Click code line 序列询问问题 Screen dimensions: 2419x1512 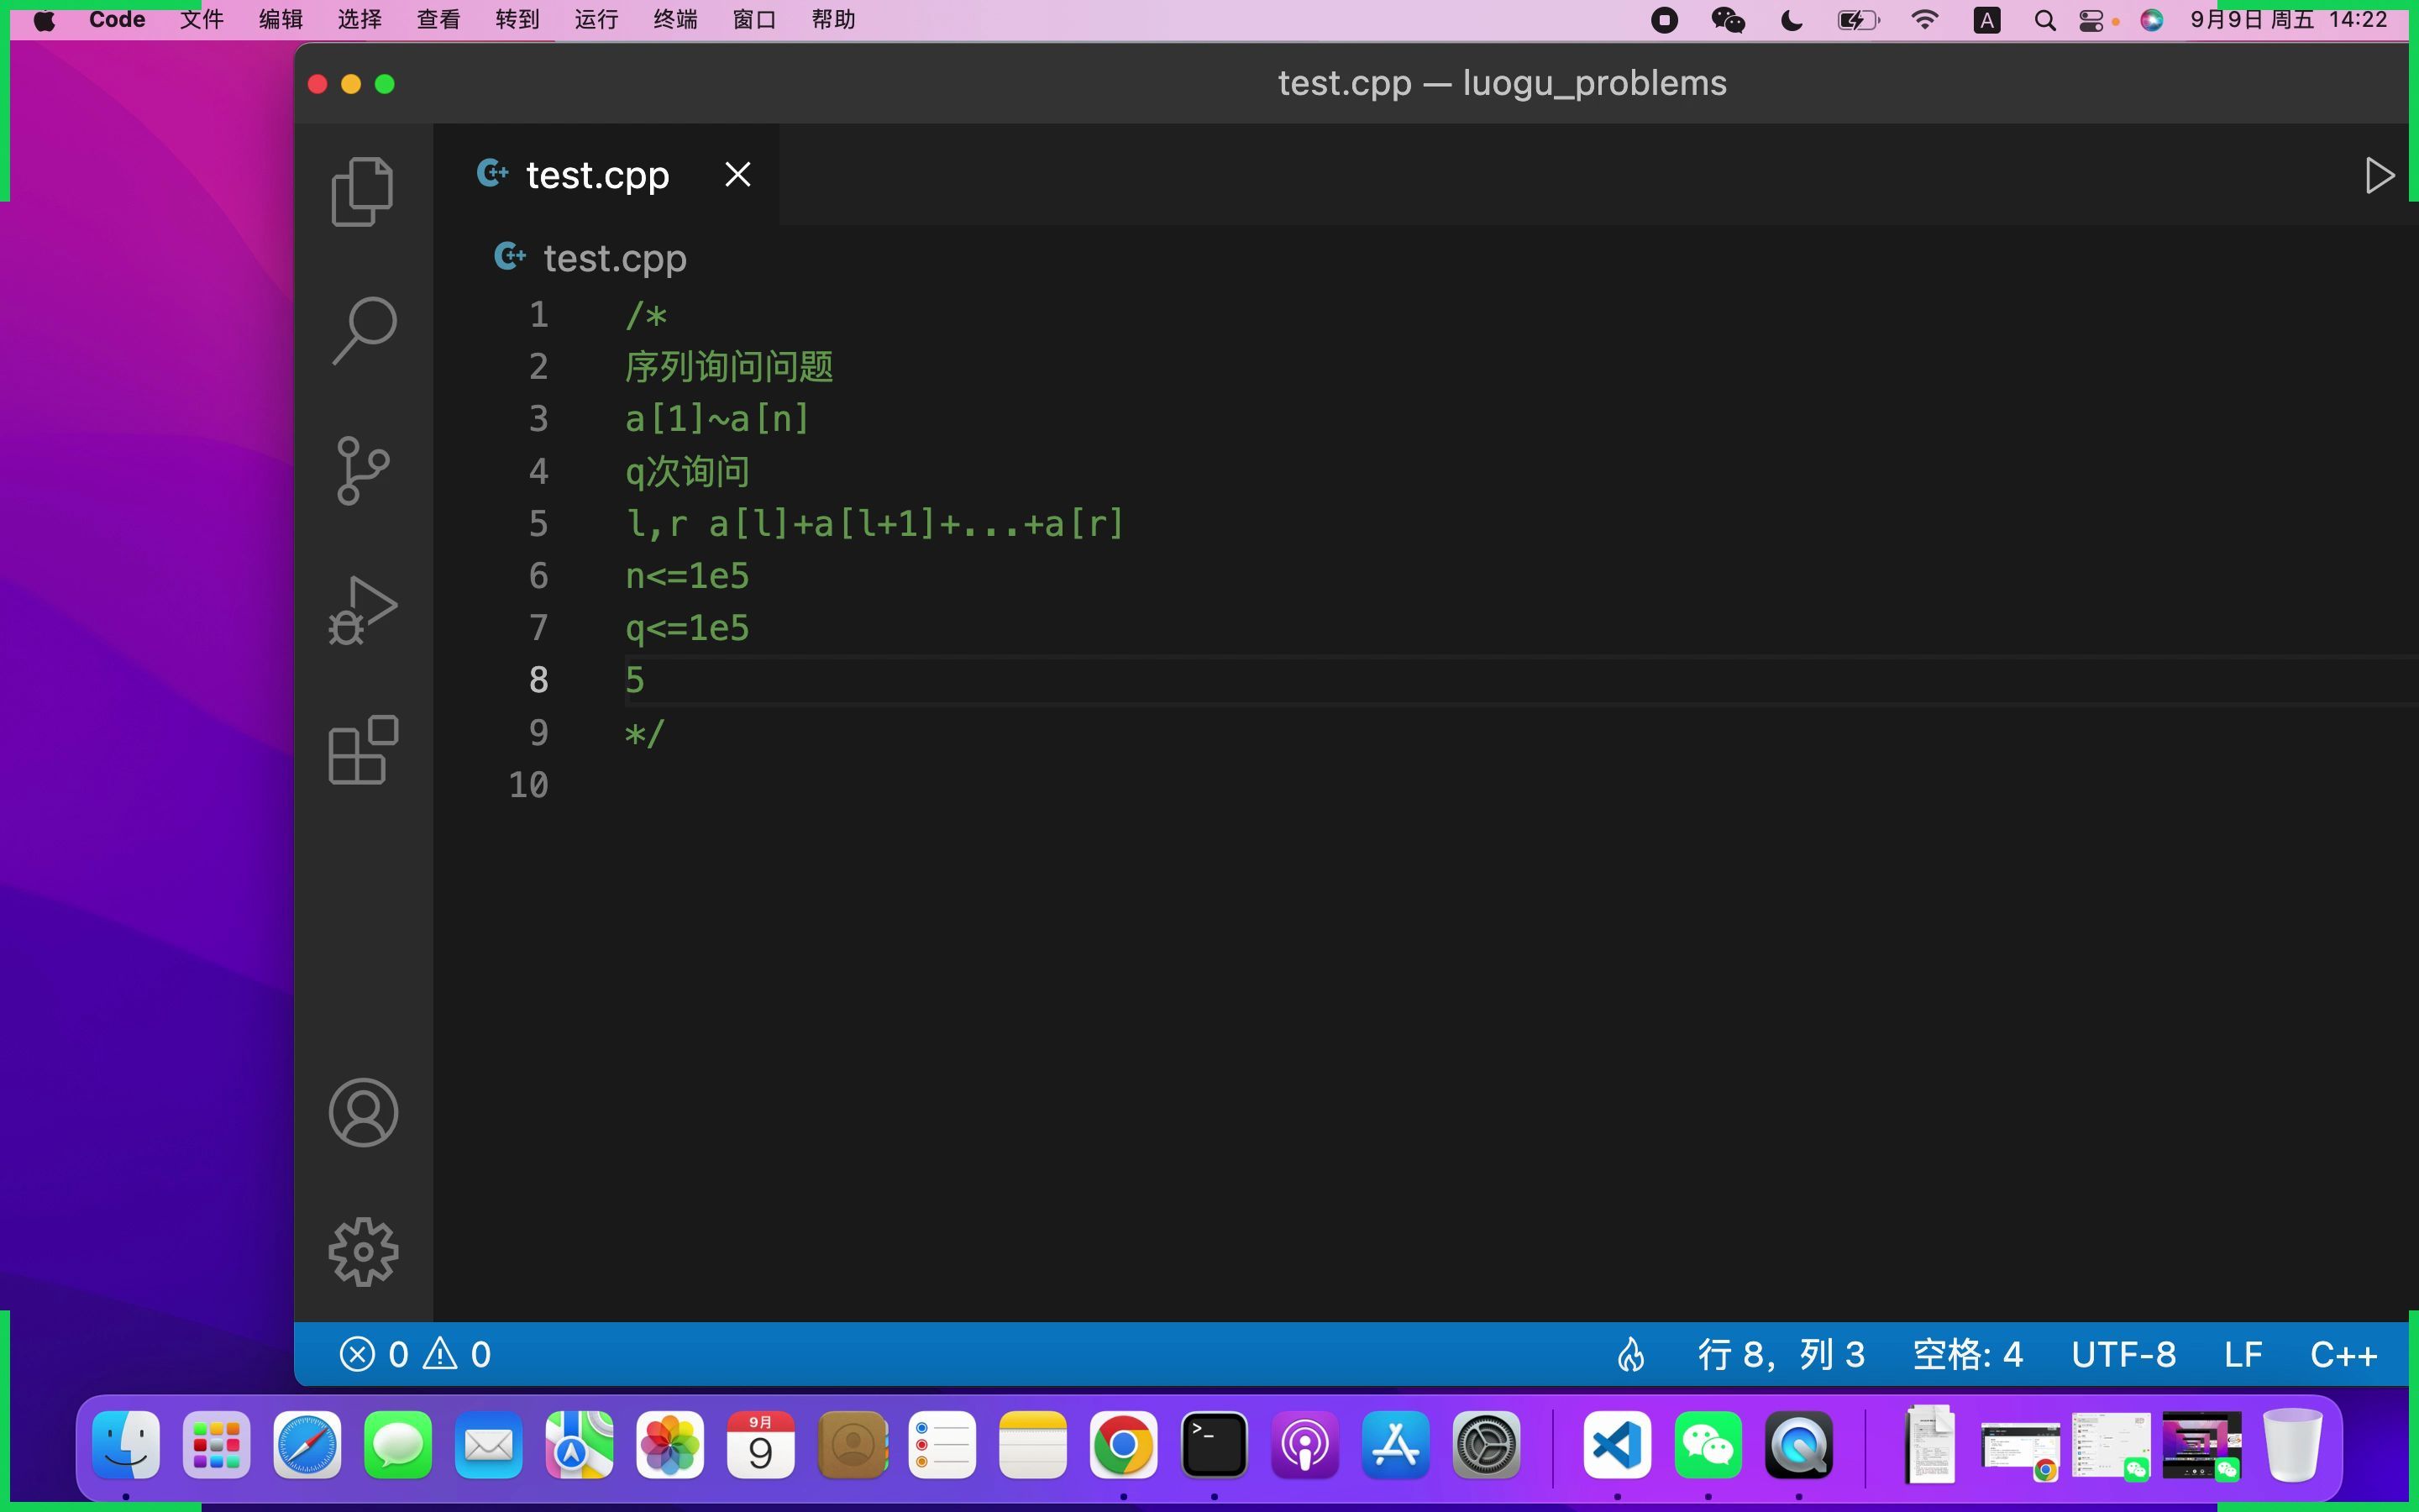pos(730,367)
